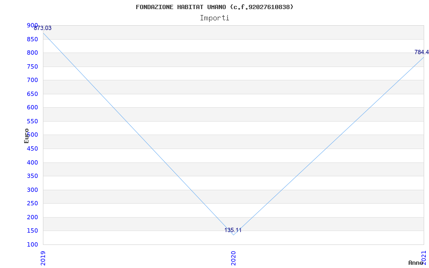The height and width of the screenshot is (268, 429).
Task: Click the 700 y-axis tick label
Action: point(32,80)
